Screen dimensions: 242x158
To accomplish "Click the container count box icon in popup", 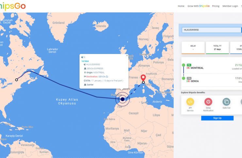I will click(x=82, y=57).
